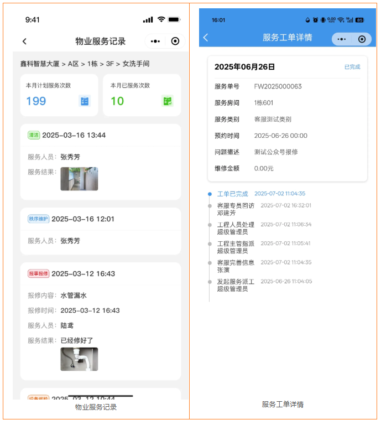Viewport: 381px width, 425px height.
Task: Tap the 物业服务记录 header title
Action: (x=101, y=41)
